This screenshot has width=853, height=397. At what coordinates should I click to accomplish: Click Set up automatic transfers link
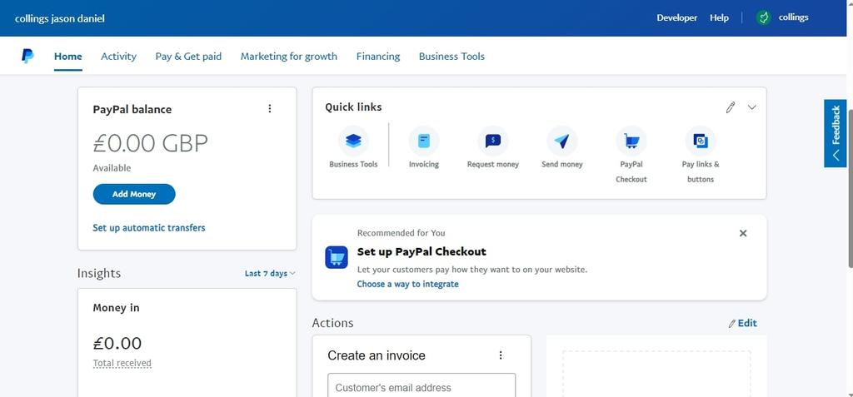tap(149, 228)
